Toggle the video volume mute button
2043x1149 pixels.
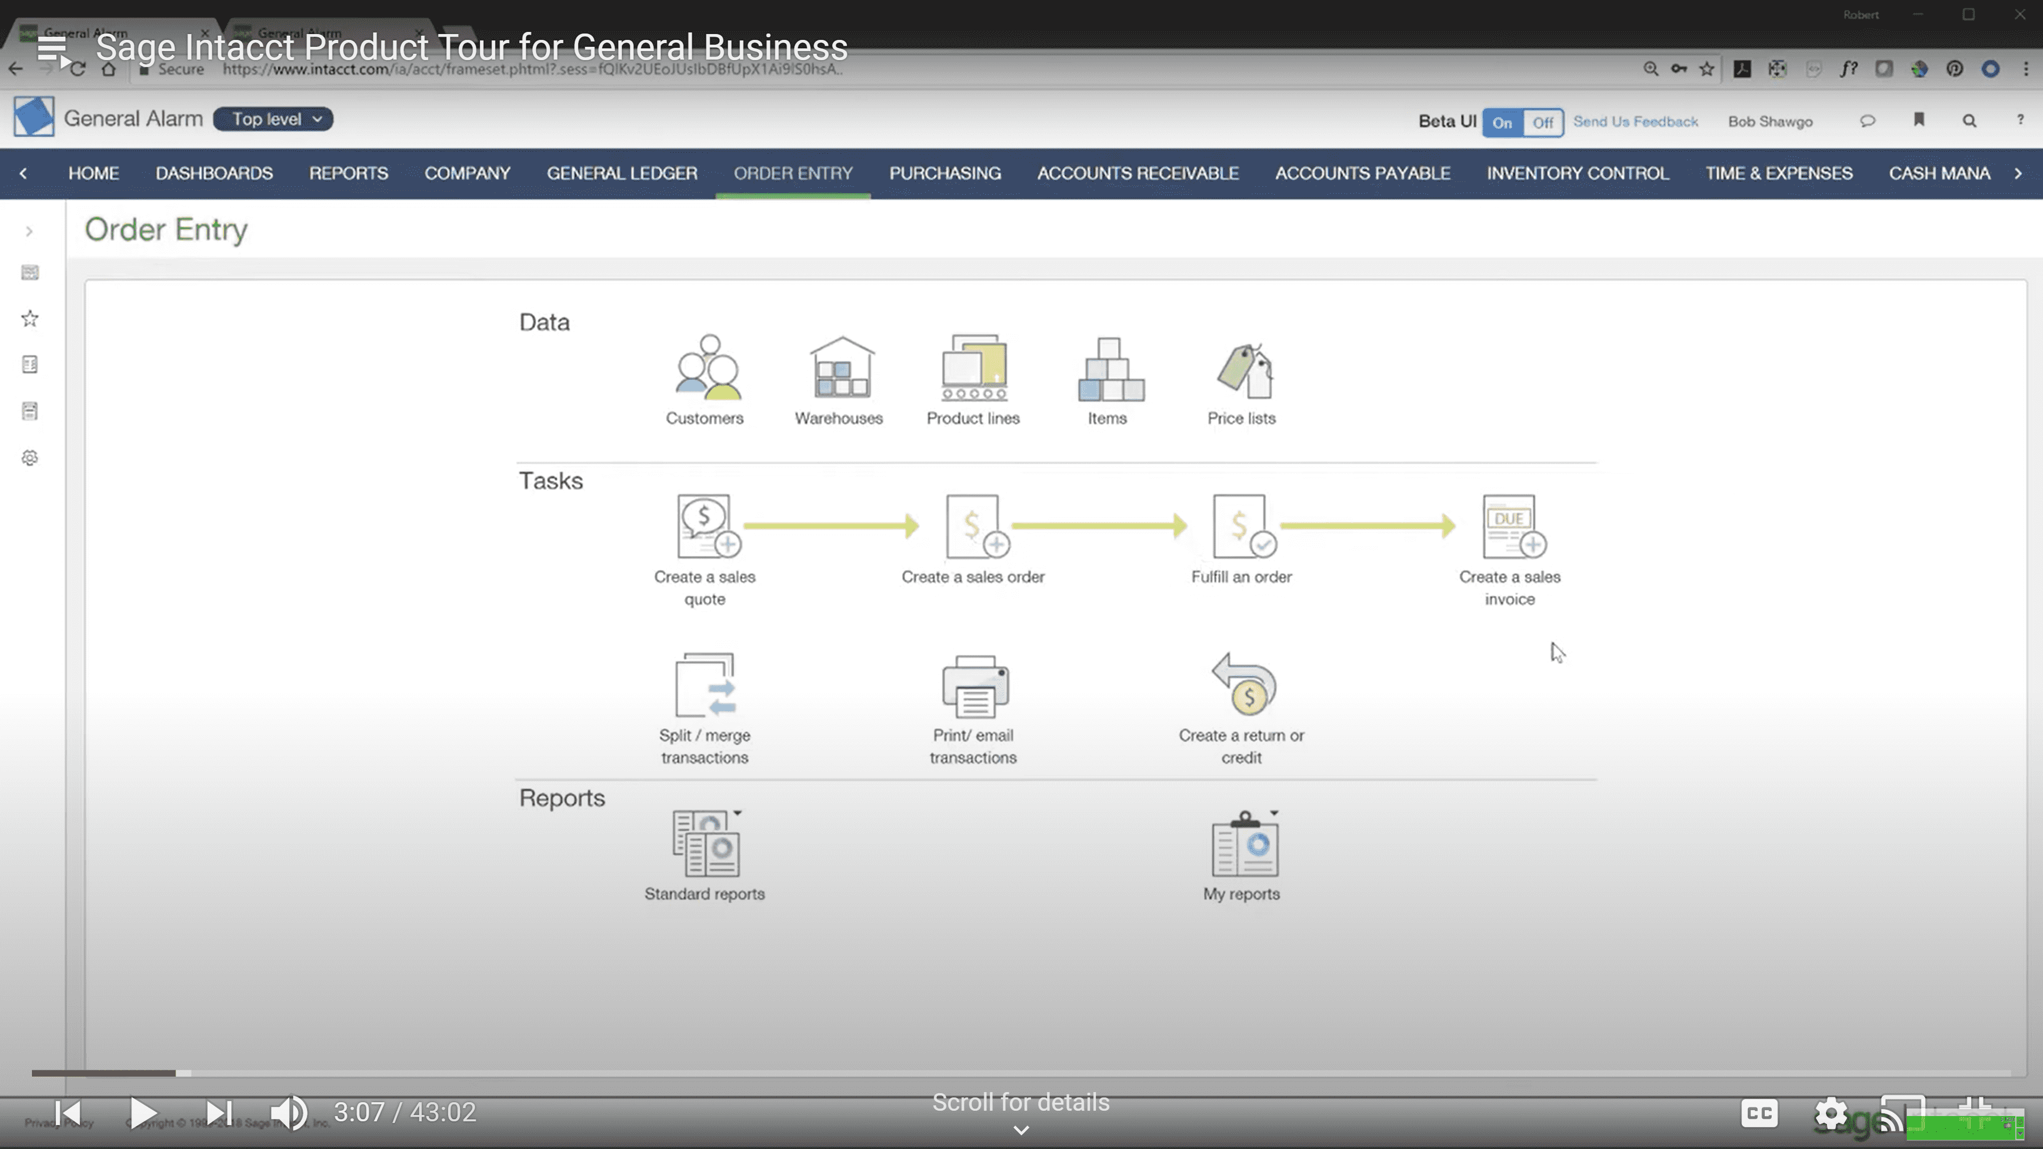point(289,1112)
